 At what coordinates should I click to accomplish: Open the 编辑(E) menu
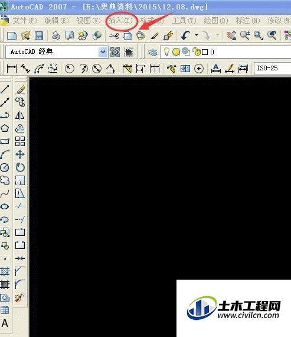tap(57, 21)
